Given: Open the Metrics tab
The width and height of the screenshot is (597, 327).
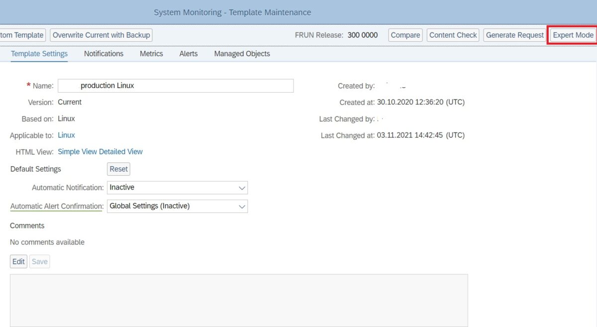Looking at the screenshot, I should 151,53.
